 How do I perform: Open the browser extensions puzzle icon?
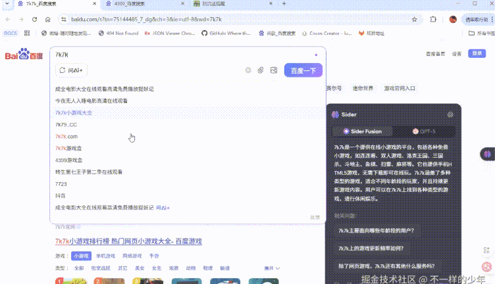coord(433,20)
